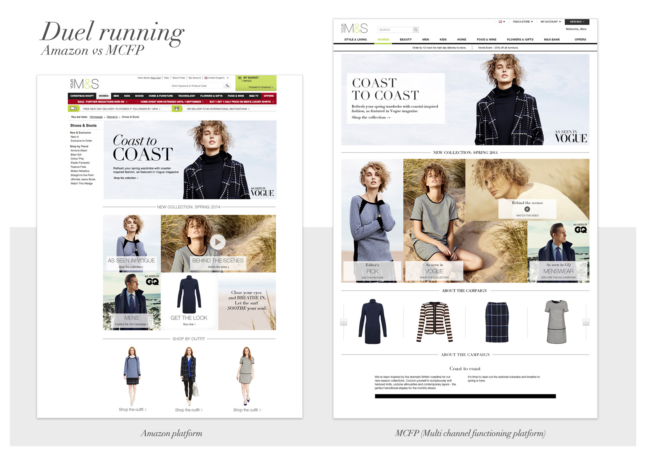Screen dimensions: 646x456
Task: Open M&S TV in the navigation
Action: [x=254, y=96]
